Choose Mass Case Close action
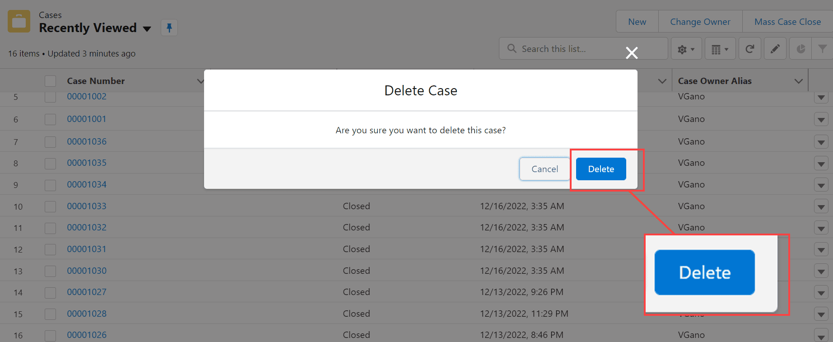The image size is (833, 342). pos(787,22)
